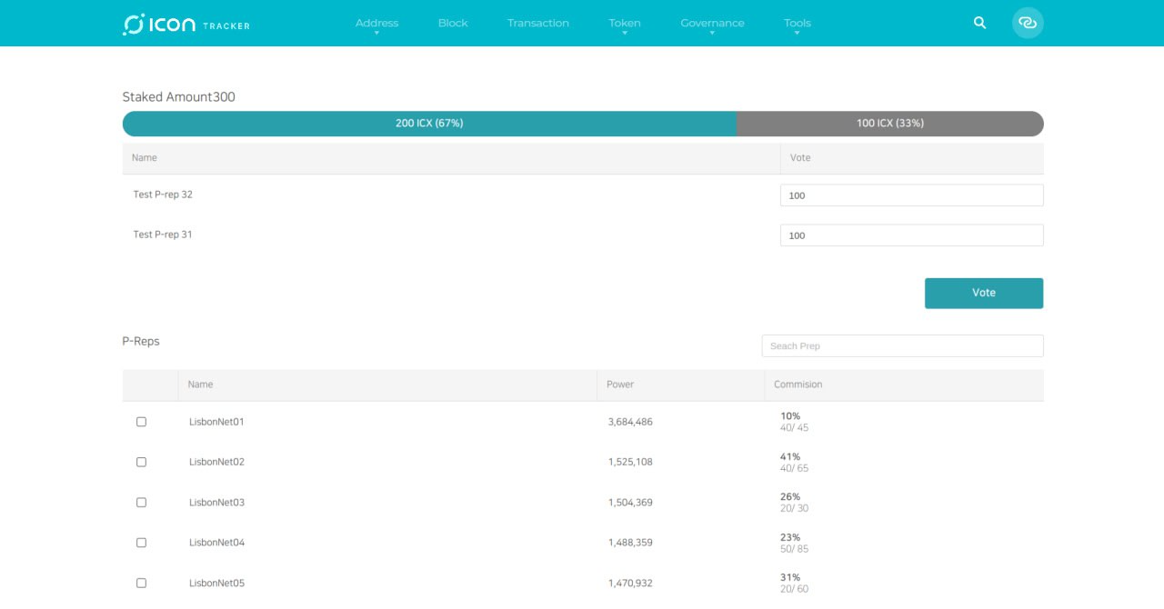This screenshot has height=609, width=1164.
Task: Expand the Governance dropdown menu
Action: 712,24
